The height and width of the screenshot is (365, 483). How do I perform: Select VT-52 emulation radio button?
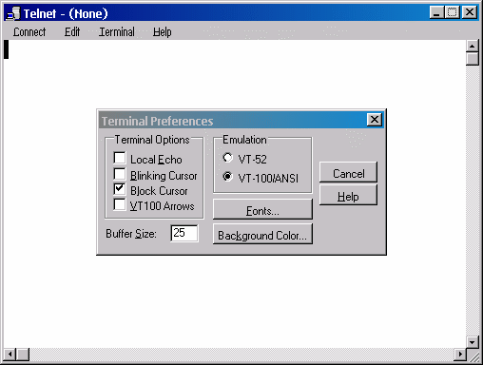tap(228, 158)
